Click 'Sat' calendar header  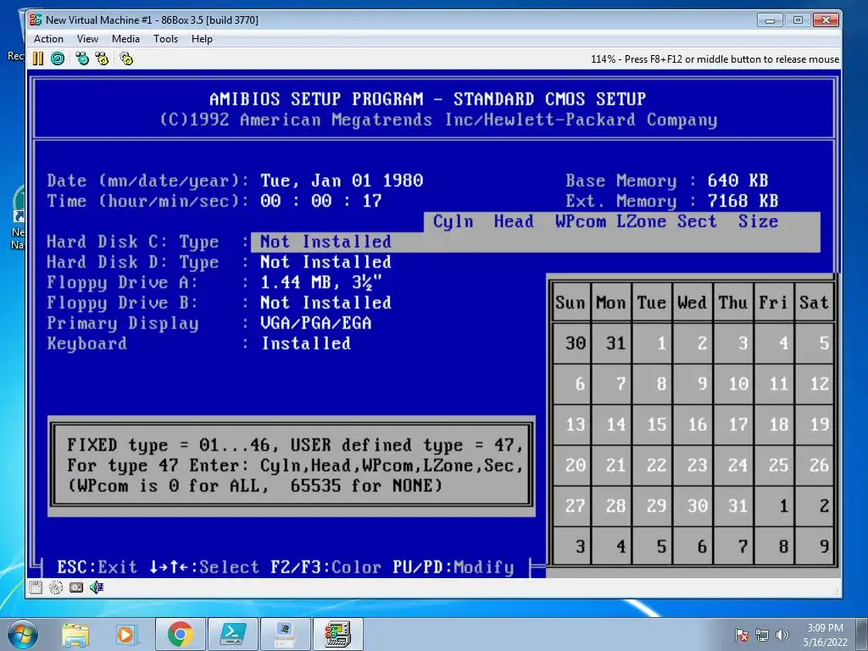pyautogui.click(x=814, y=303)
